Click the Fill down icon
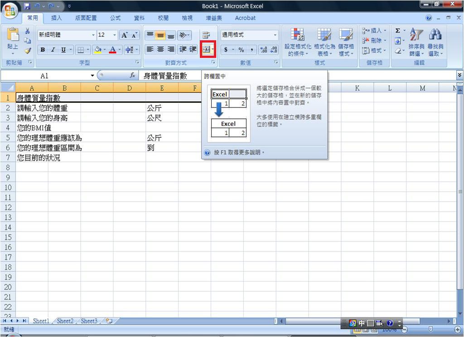This screenshot has height=337, width=464. click(398, 41)
